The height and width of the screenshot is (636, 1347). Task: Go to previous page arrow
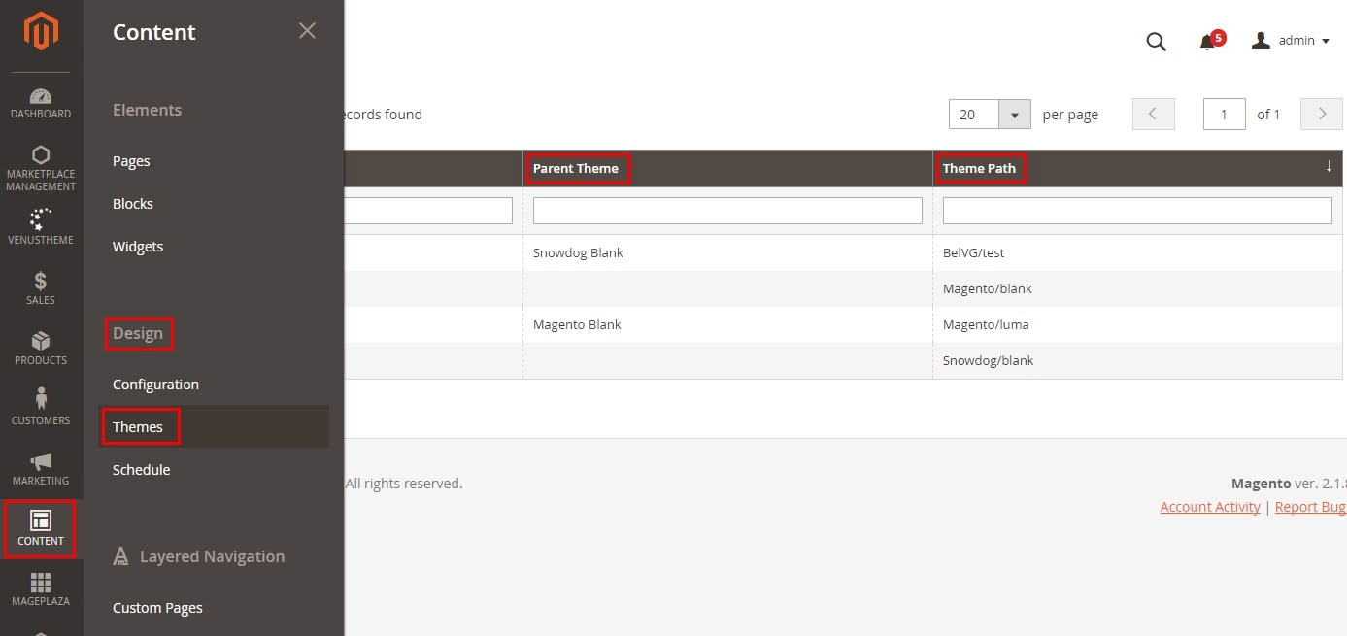1154,115
